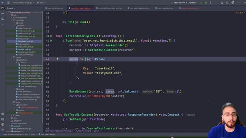The width and height of the screenshot is (246, 138).
Task: Open the hamburger main menu
Action: 8,3
